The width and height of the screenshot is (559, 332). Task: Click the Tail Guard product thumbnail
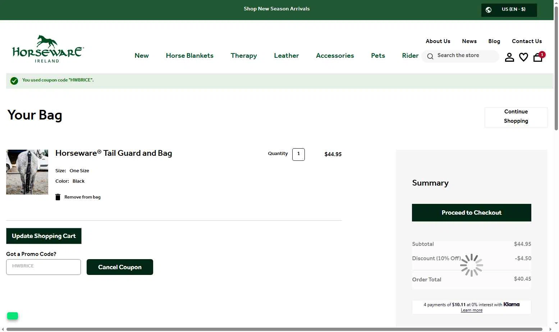coord(27,172)
